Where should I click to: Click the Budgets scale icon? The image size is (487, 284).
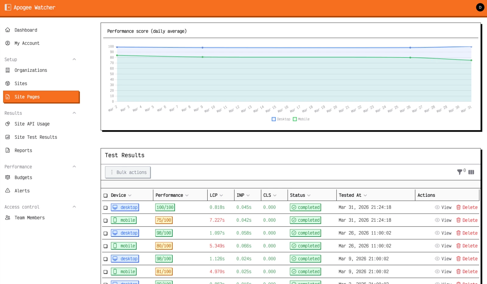point(8,177)
